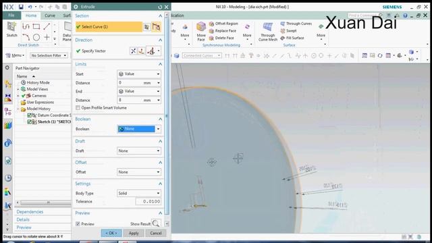Select the Profile curve tool
Viewport: 432px width, 243px height.
26,26
